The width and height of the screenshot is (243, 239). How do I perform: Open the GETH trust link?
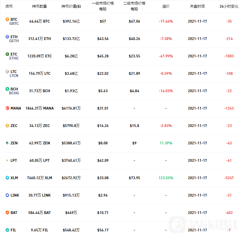(x=14, y=41)
